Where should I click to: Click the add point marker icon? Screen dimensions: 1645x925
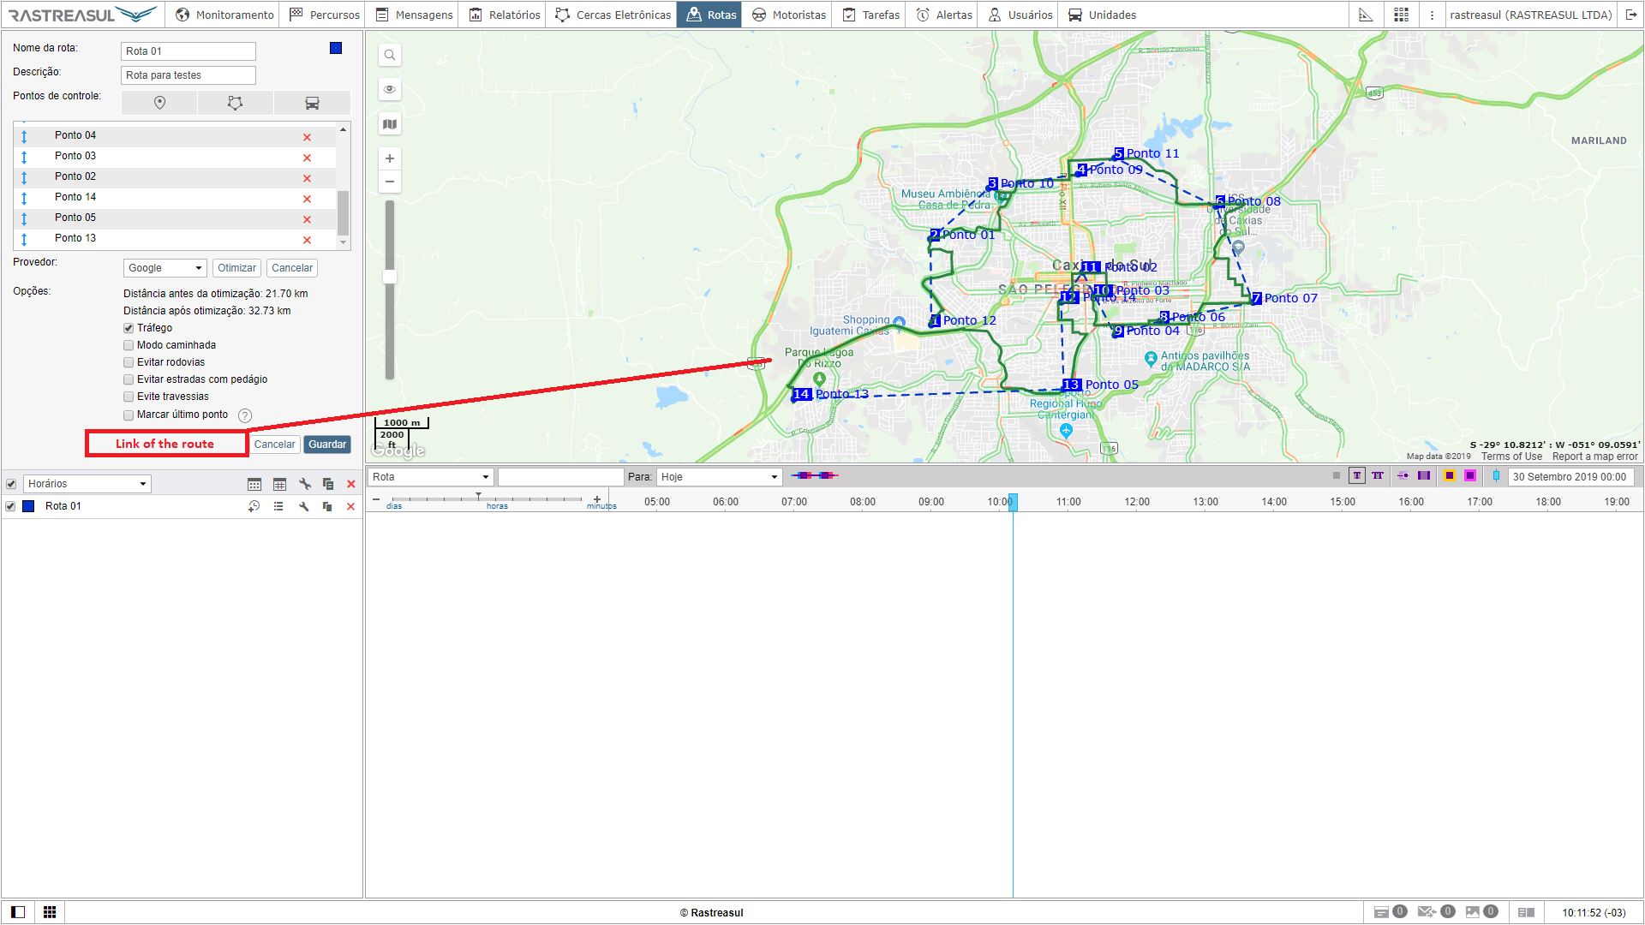[x=159, y=103]
